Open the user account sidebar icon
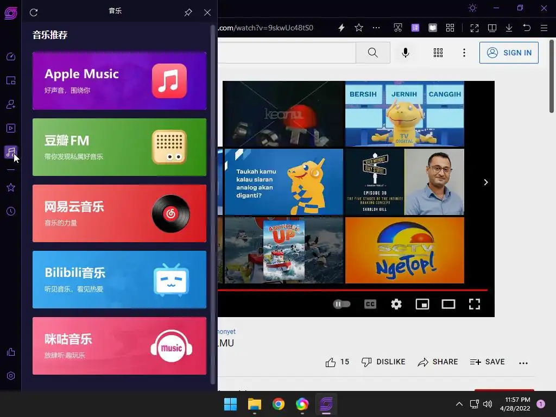The width and height of the screenshot is (556, 417). [11, 104]
